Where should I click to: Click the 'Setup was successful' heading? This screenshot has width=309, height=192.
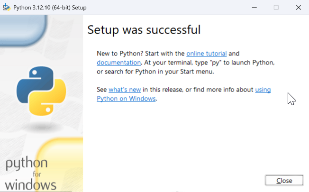(x=144, y=30)
